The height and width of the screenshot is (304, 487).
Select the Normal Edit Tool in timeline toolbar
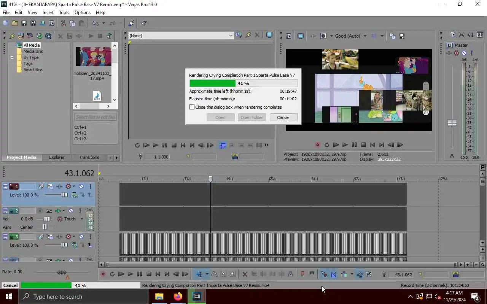(199, 274)
